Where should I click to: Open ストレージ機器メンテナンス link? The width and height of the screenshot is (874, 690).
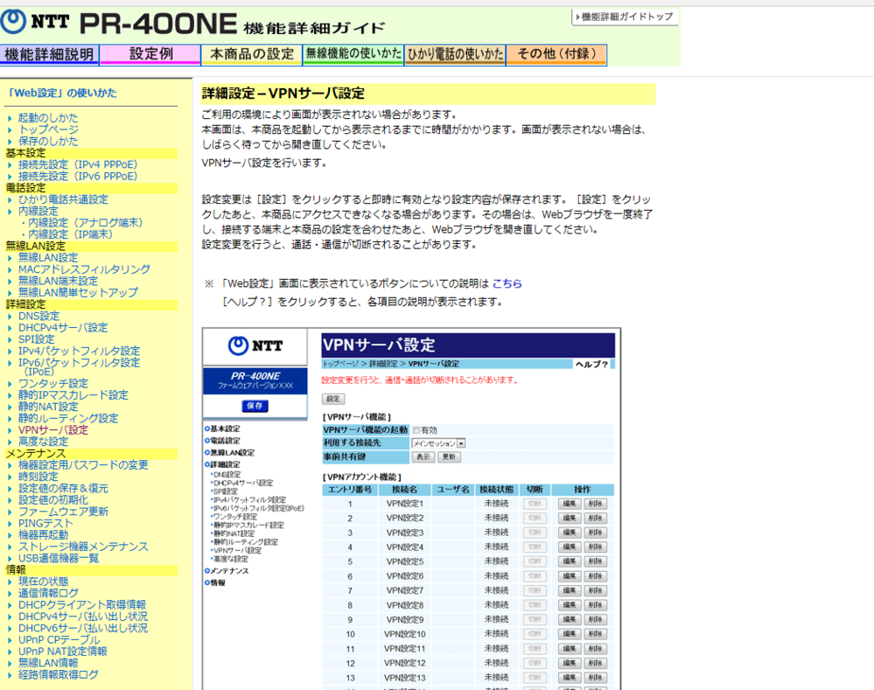point(83,547)
